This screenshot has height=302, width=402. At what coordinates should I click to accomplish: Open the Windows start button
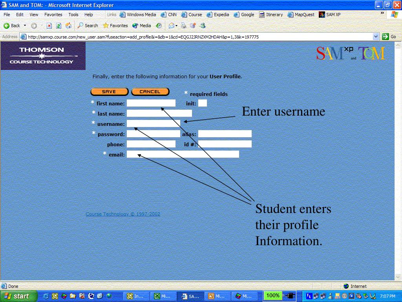(x=18, y=296)
